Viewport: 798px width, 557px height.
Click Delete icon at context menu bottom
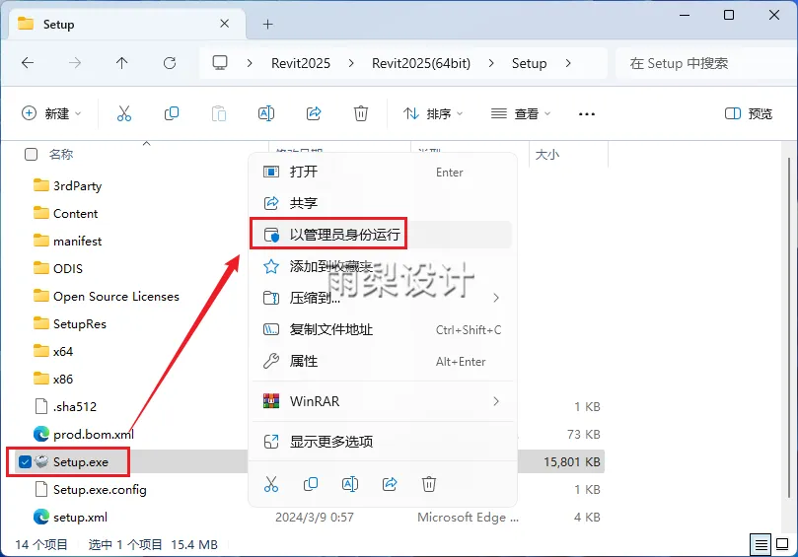coord(429,484)
